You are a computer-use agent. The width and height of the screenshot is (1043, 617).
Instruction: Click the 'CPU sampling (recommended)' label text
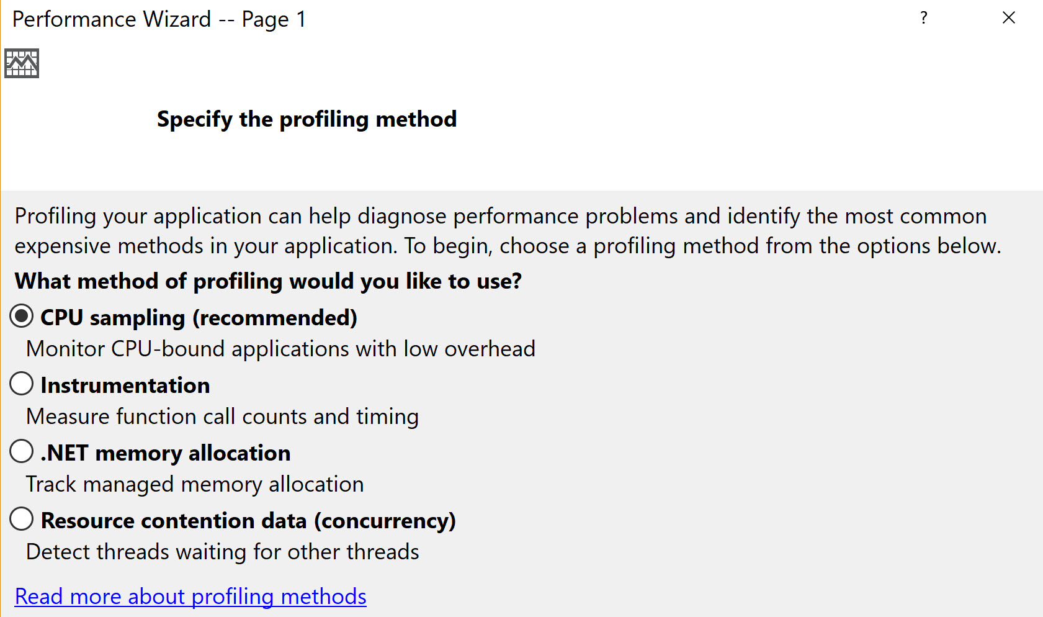click(x=199, y=318)
